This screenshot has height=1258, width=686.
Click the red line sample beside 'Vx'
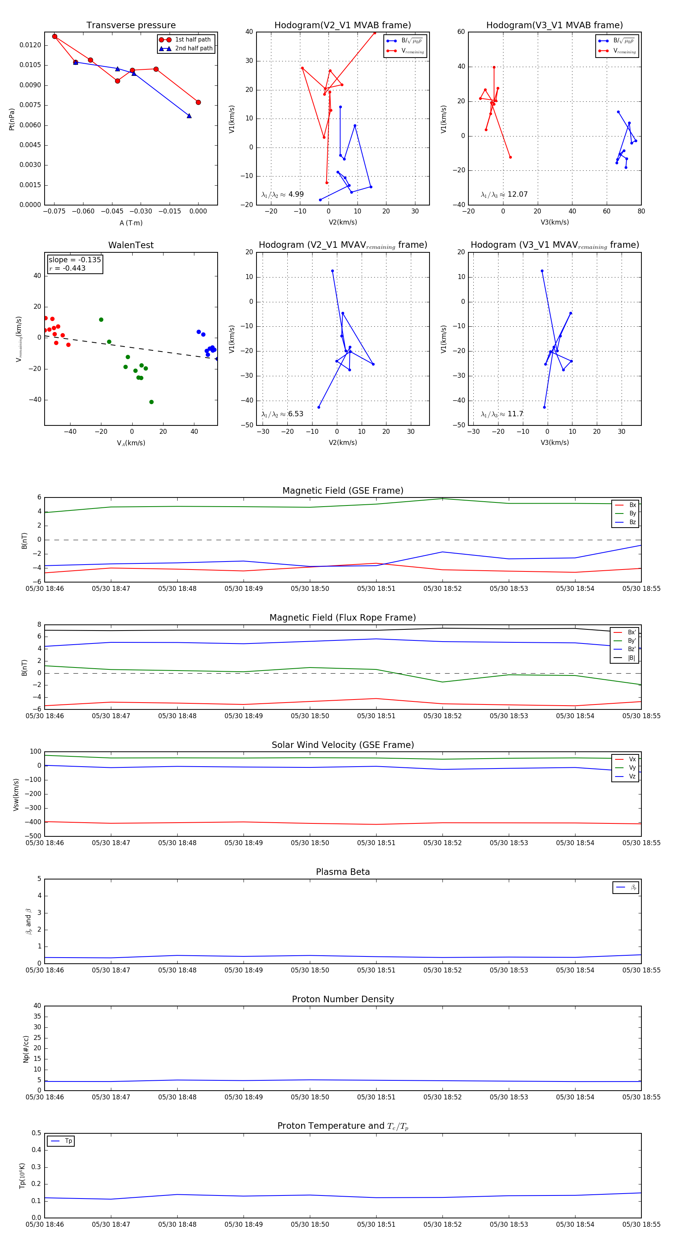point(619,759)
